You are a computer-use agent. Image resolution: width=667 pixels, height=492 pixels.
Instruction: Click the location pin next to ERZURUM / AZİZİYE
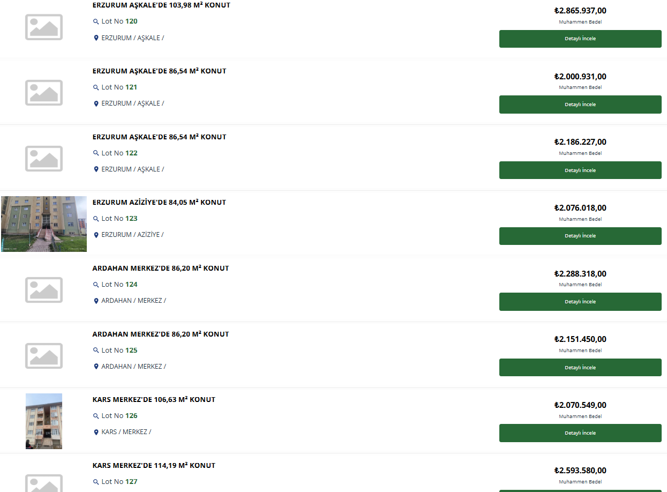[96, 235]
